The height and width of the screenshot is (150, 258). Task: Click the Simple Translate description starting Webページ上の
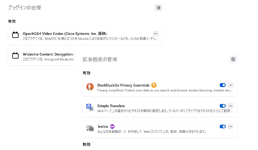165,111
